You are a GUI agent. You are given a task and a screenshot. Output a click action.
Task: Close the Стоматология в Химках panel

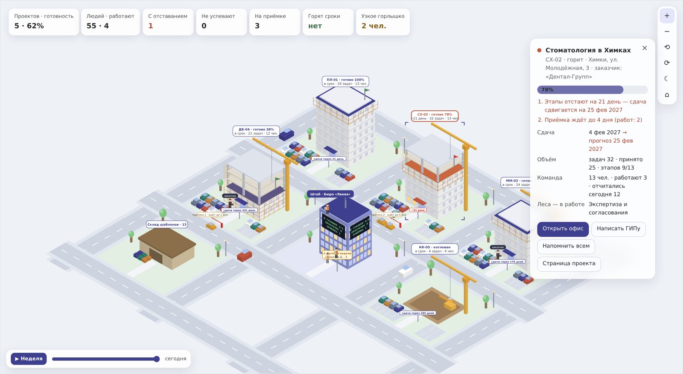coord(645,48)
